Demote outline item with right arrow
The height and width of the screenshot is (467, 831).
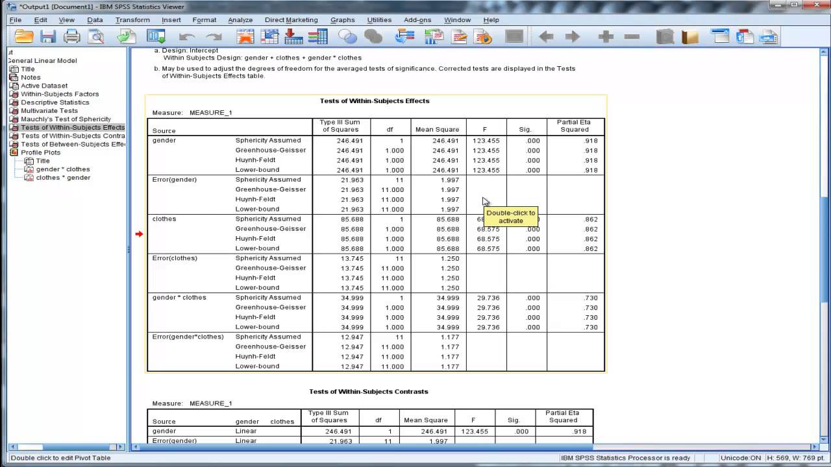573,37
